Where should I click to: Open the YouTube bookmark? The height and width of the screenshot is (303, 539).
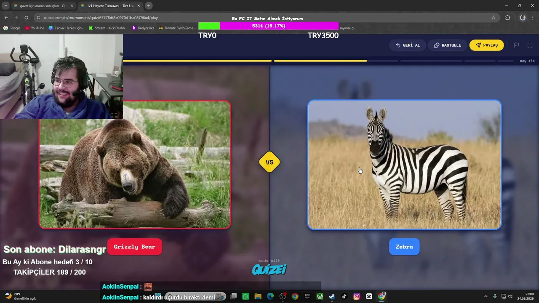[35, 28]
